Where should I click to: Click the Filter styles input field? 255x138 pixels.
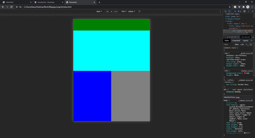[x=228, y=44]
